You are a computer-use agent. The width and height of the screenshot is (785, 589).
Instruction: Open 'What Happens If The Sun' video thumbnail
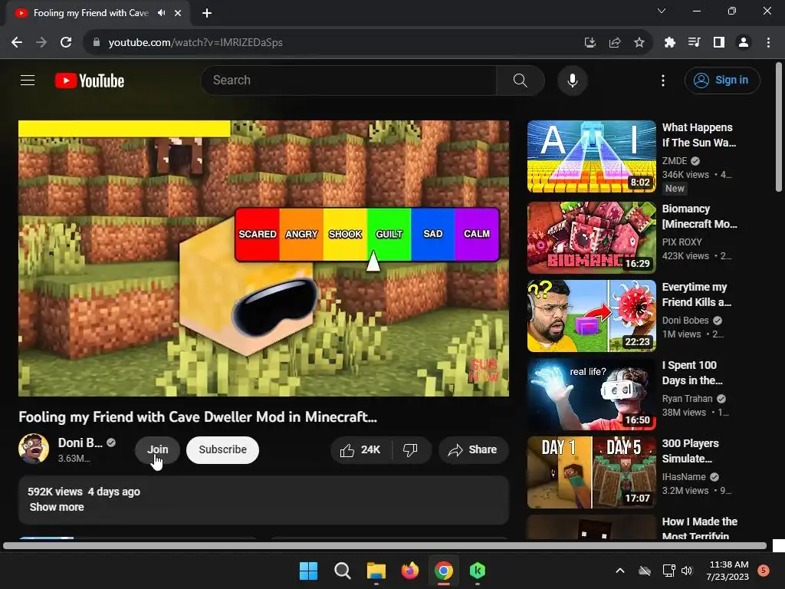coord(591,156)
